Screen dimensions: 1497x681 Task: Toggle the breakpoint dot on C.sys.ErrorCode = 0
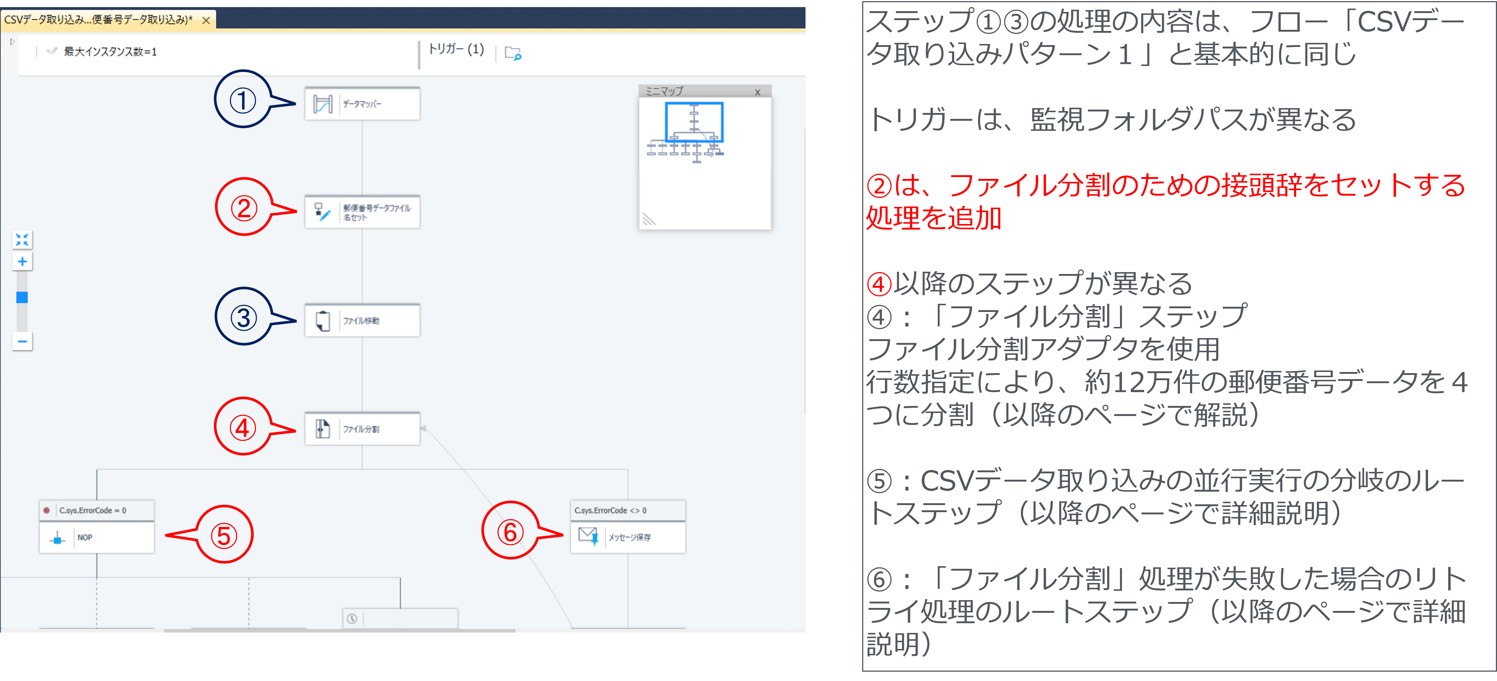pos(47,510)
